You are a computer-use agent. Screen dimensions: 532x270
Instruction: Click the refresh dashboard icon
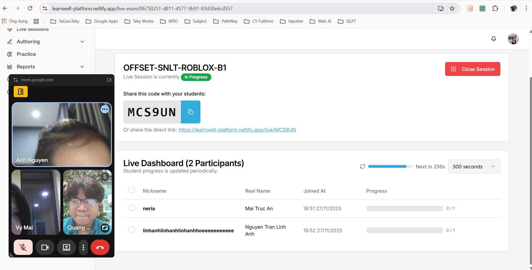[362, 166]
